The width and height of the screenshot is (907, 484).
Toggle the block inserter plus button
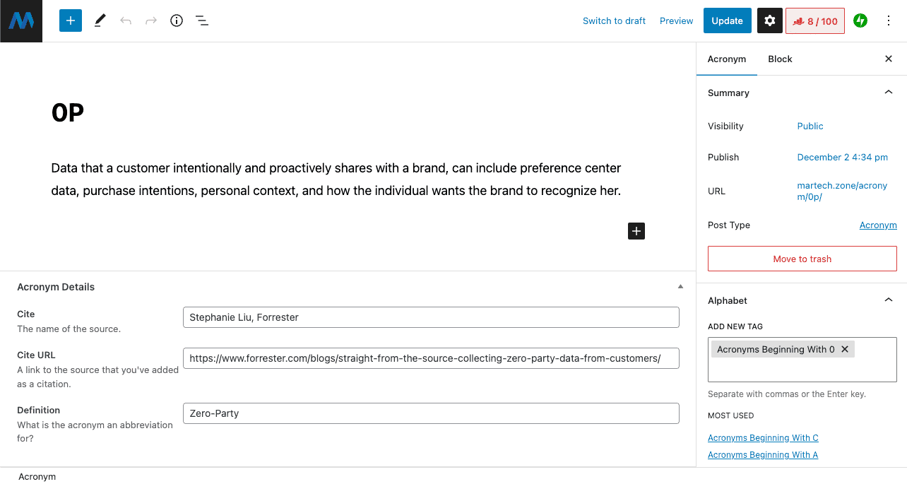pos(71,21)
